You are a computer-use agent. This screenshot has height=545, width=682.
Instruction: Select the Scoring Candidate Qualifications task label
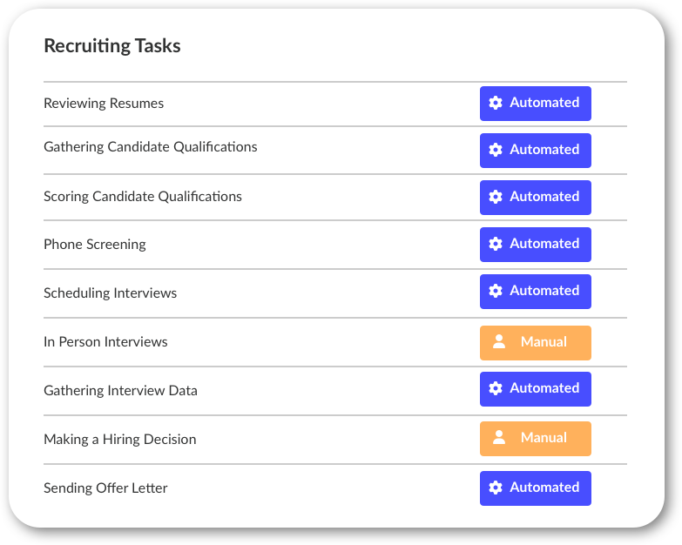[143, 197]
